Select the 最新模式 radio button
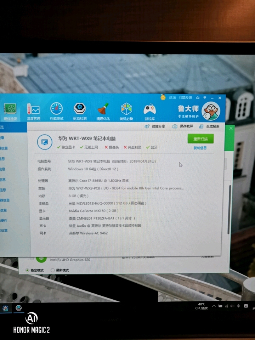 pos(53,270)
